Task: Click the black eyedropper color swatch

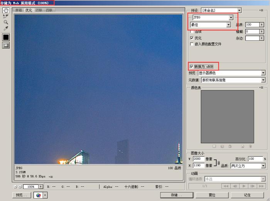Action: pyautogui.click(x=6, y=37)
